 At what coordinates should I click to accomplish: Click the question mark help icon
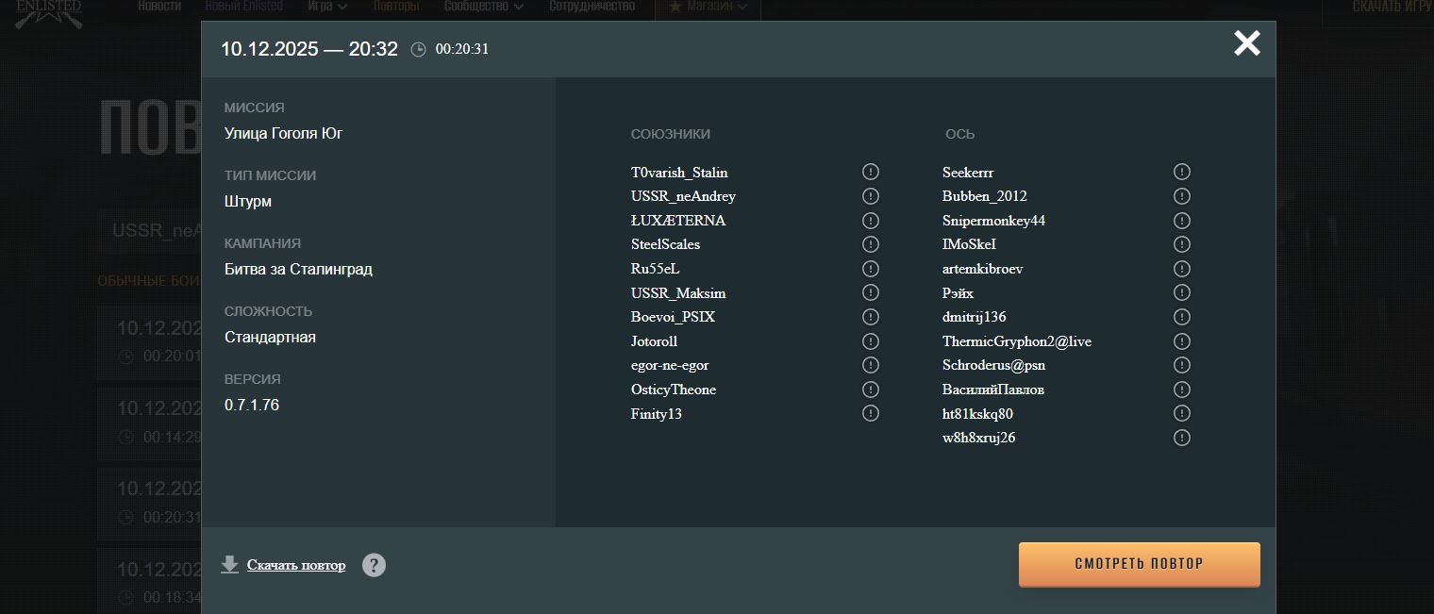[x=374, y=565]
